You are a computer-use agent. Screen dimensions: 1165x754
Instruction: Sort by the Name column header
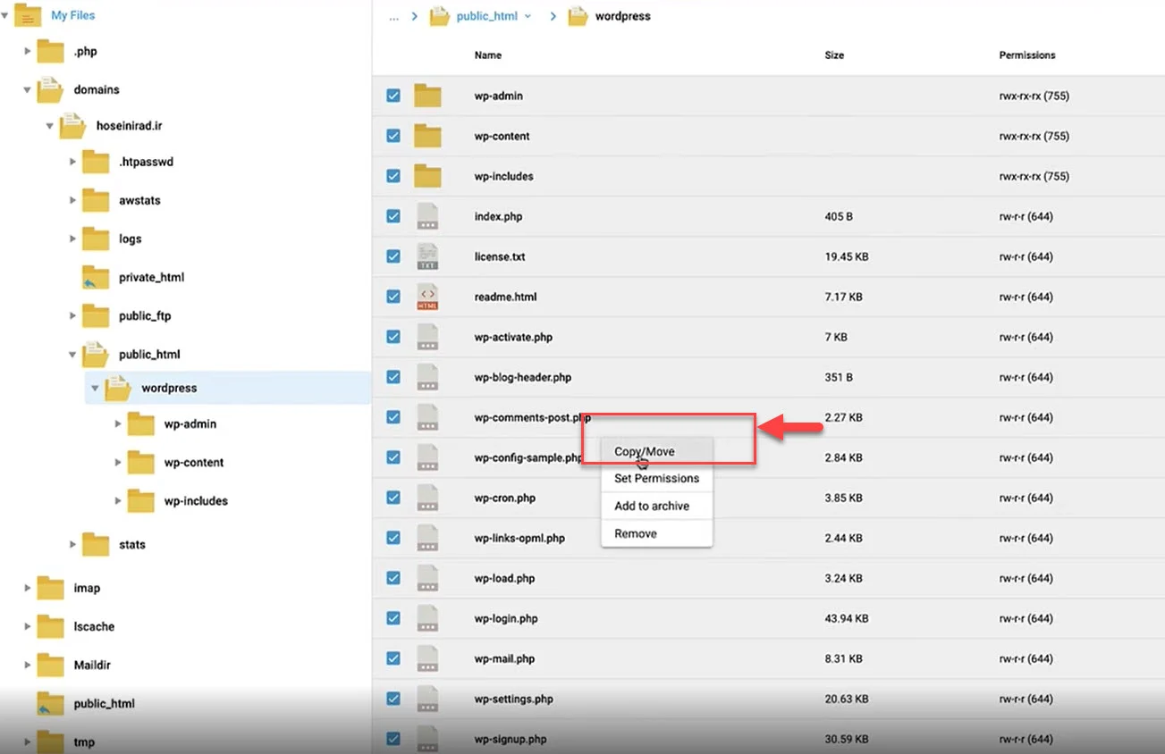tap(487, 55)
